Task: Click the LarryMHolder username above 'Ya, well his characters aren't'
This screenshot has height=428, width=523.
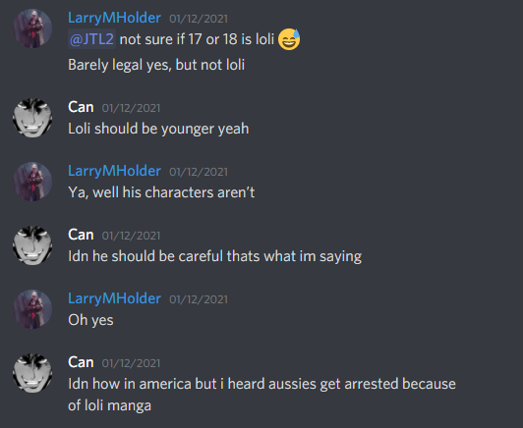Action: pyautogui.click(x=114, y=171)
